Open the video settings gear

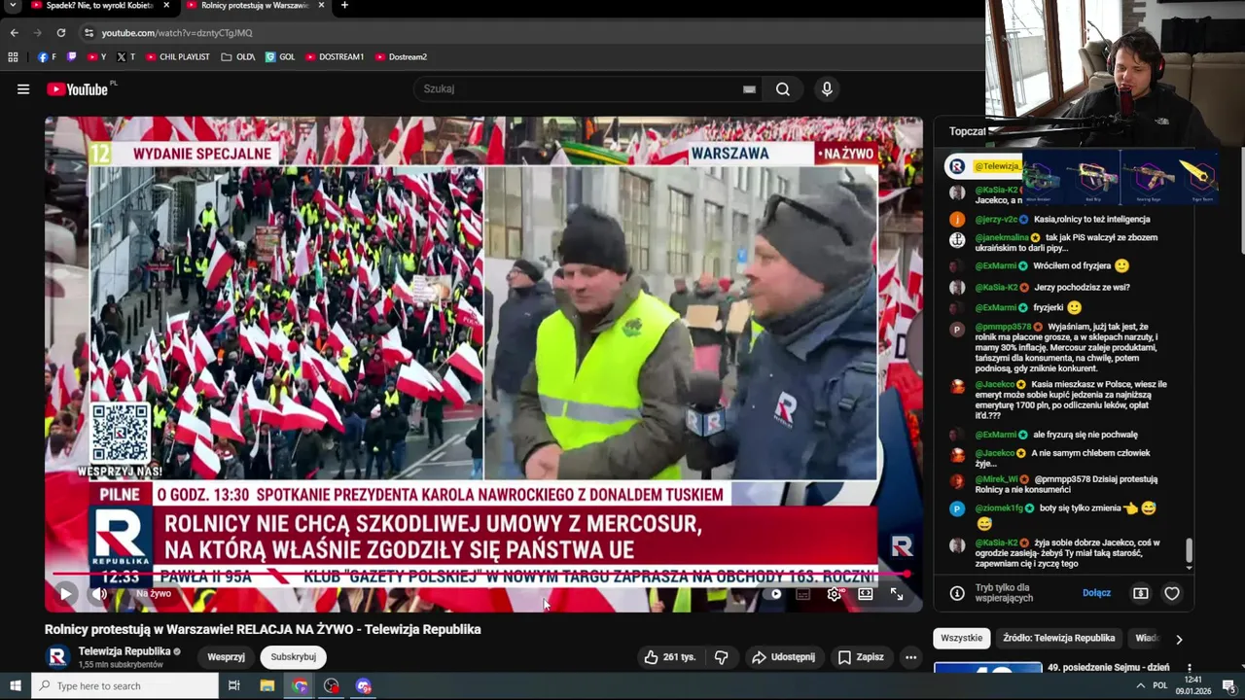(x=834, y=594)
